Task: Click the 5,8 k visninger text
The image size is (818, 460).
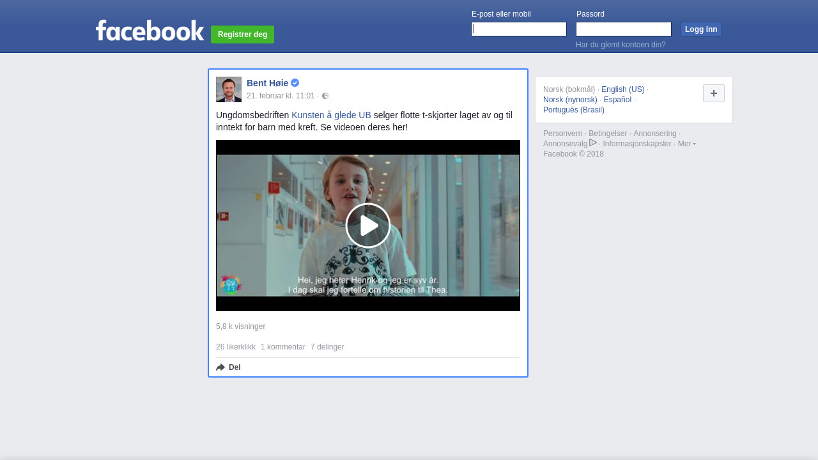Action: (240, 326)
